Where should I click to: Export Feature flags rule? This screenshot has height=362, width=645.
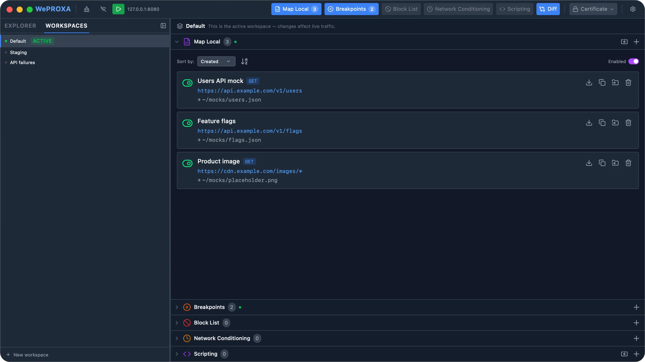click(x=589, y=123)
